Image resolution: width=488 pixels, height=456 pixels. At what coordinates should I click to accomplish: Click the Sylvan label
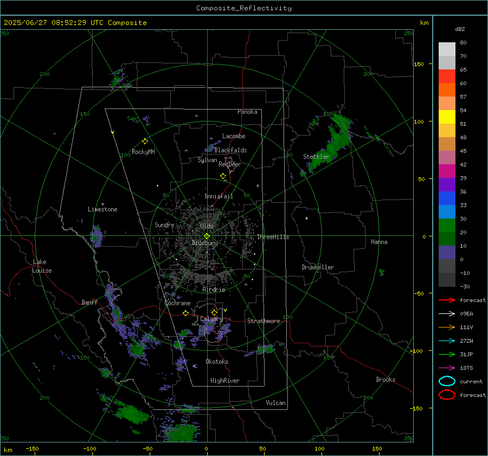coord(207,160)
